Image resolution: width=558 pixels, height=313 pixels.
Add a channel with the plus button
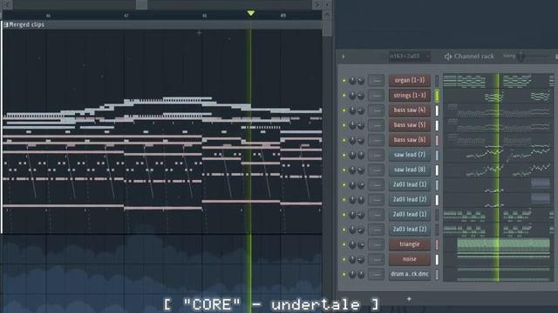(409, 299)
